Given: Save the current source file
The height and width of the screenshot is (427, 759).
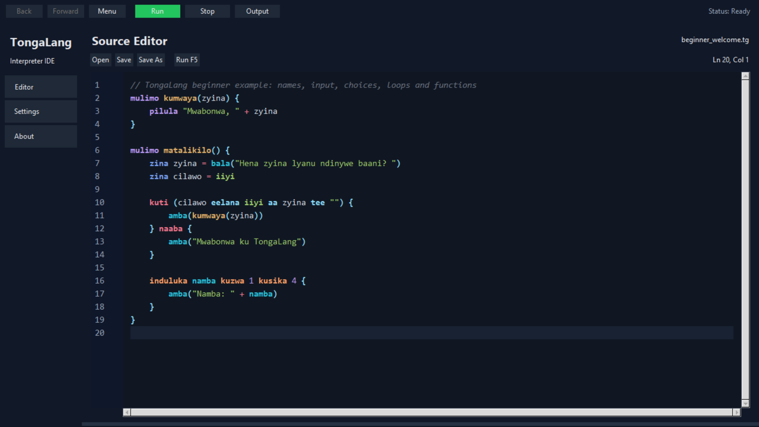Looking at the screenshot, I should coord(124,60).
